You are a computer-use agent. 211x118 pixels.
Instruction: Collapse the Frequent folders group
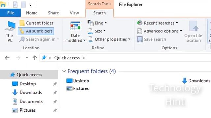pyautogui.click(x=64, y=71)
